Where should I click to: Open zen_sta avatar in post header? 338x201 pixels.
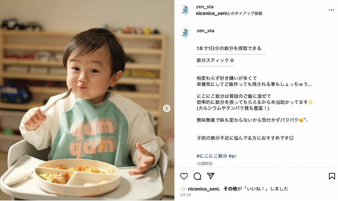[x=185, y=10]
